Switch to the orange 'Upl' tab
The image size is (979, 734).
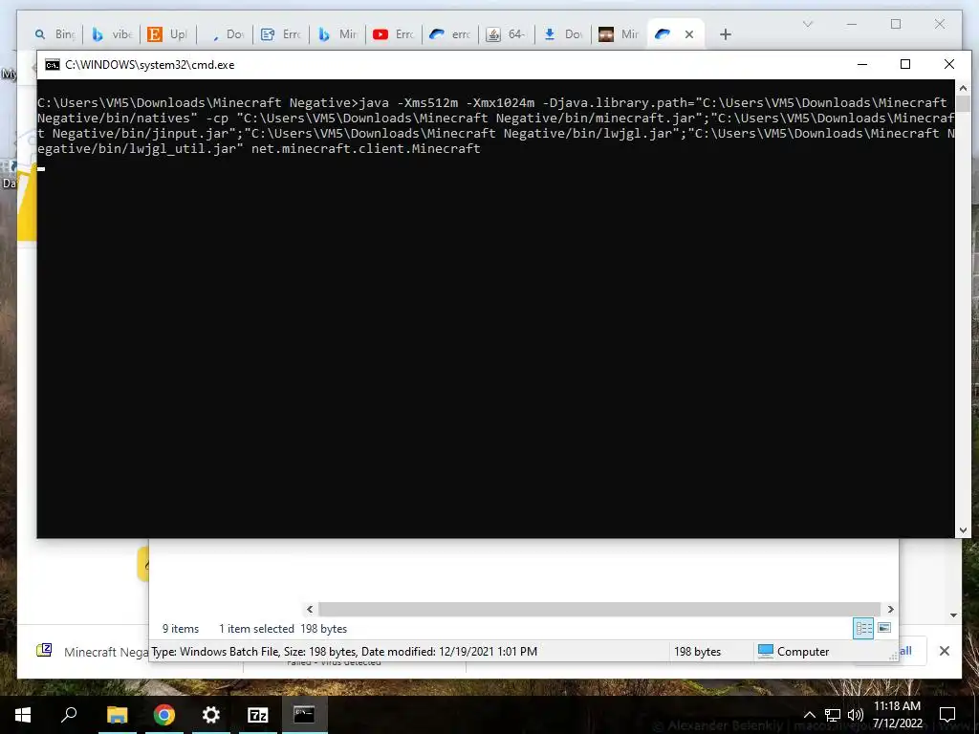(x=167, y=34)
